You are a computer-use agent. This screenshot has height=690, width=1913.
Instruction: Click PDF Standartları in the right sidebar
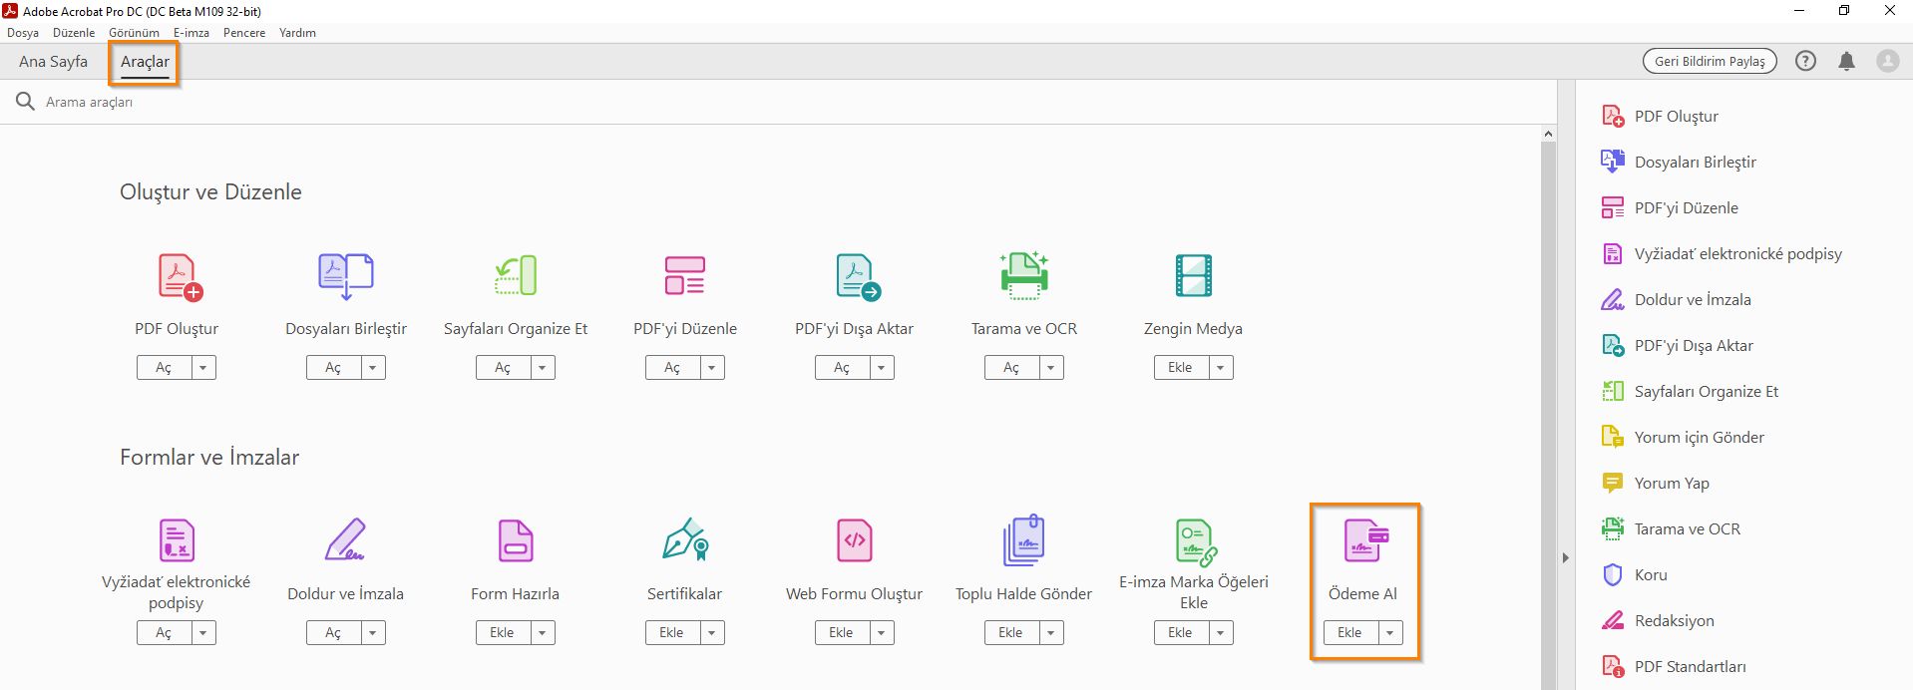1674,666
